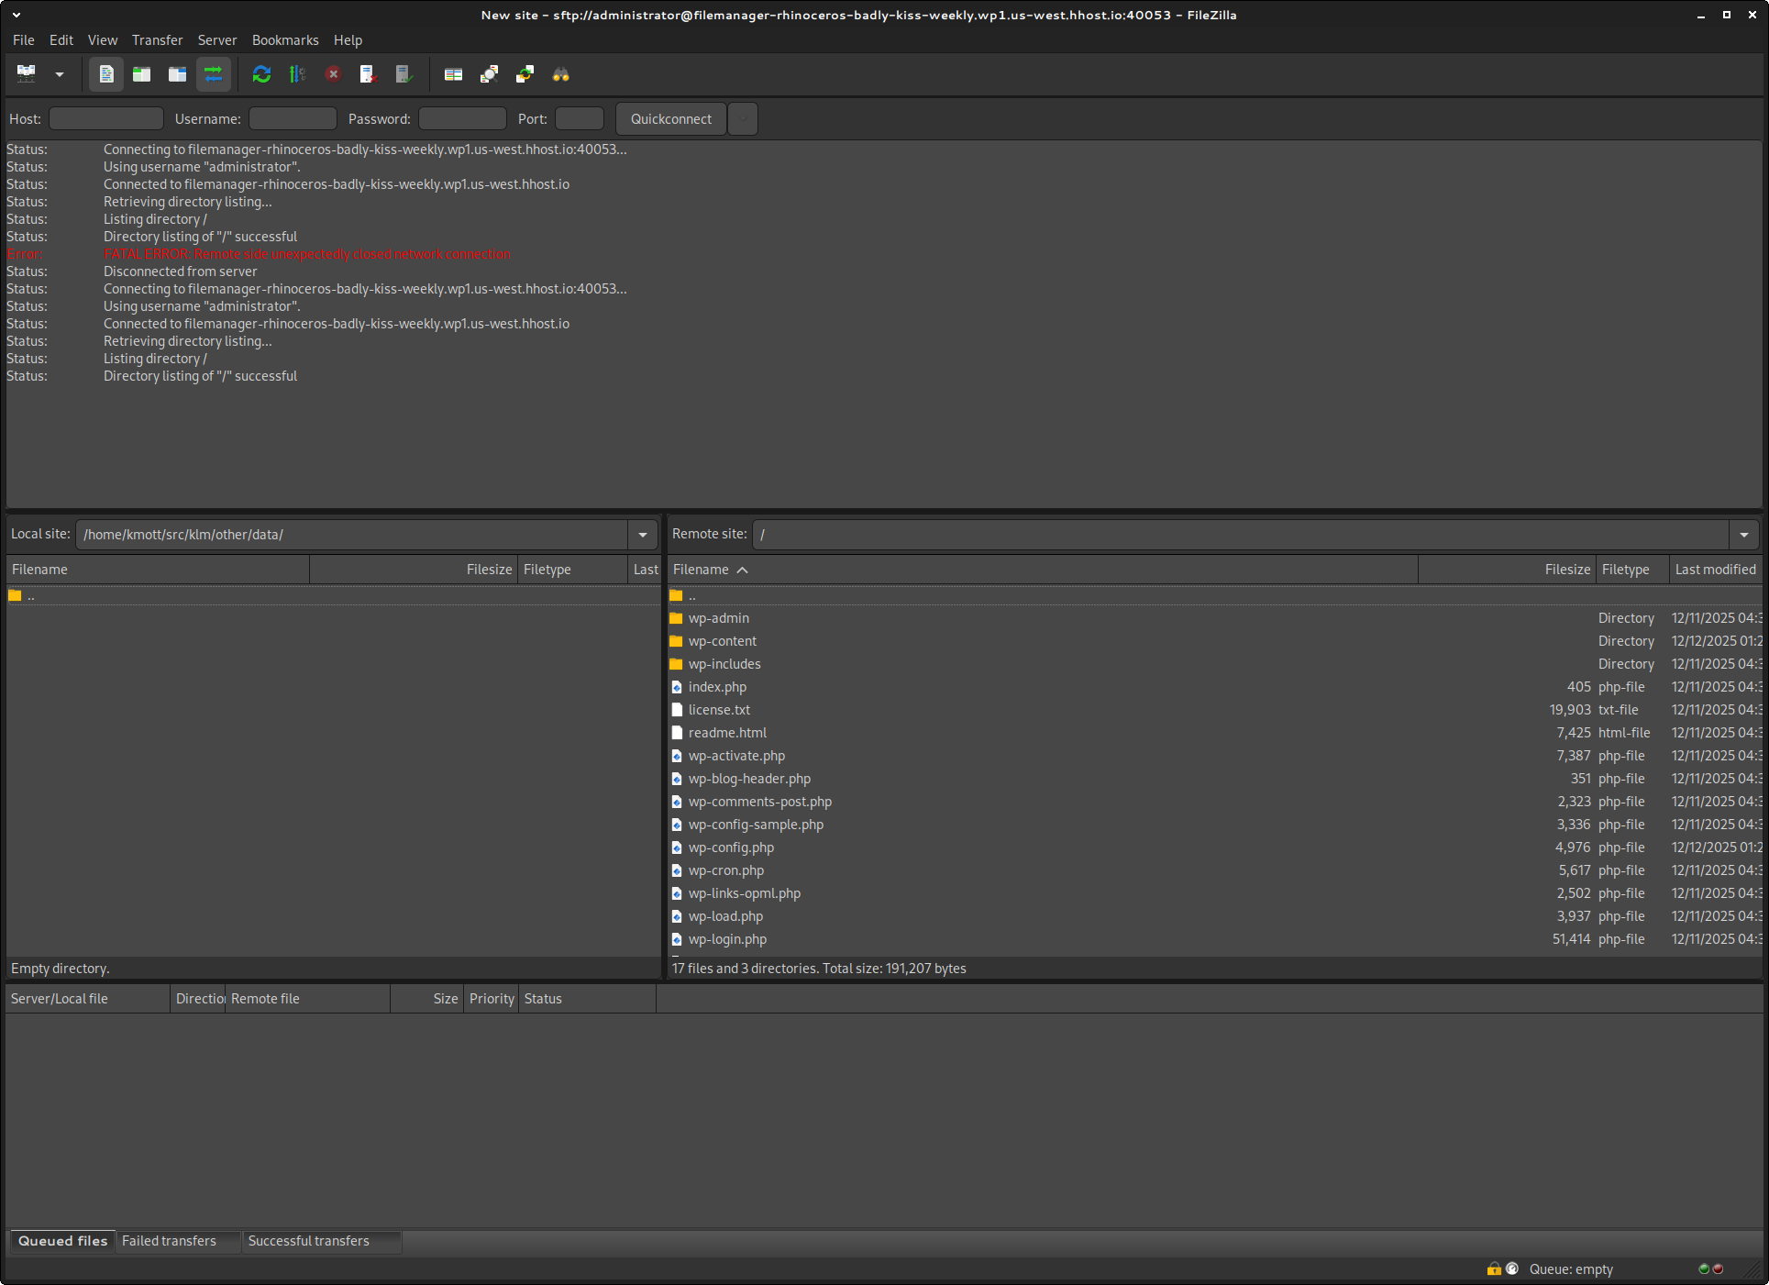Image resolution: width=1769 pixels, height=1285 pixels.
Task: Refresh the file and folder lists
Action: pyautogui.click(x=262, y=74)
